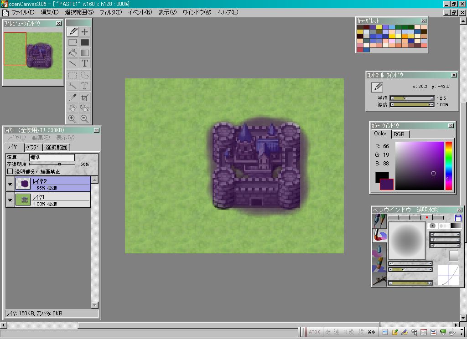The image size is (467, 339).
Task: Open the ATOK menu list icon in the IME bar
Action: 385,332
